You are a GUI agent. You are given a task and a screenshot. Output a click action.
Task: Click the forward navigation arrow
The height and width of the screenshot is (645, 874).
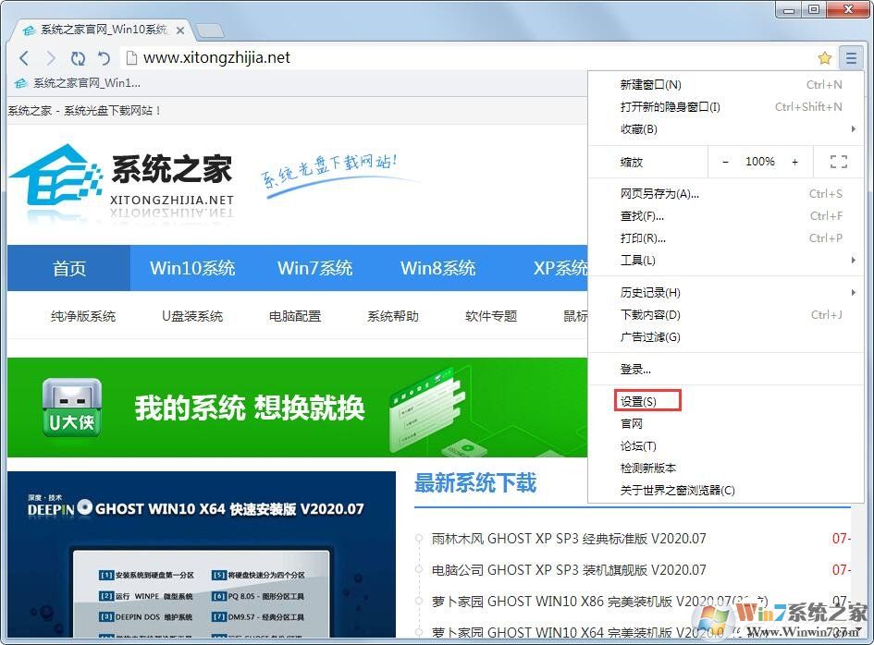(x=51, y=57)
